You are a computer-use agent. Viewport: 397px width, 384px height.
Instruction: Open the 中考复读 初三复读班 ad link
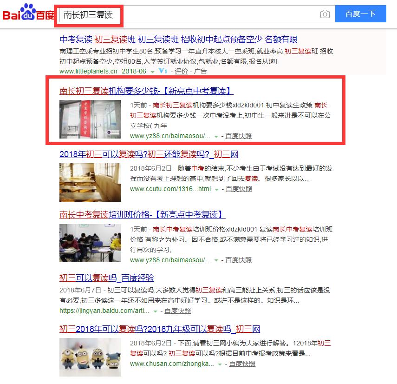tap(178, 40)
